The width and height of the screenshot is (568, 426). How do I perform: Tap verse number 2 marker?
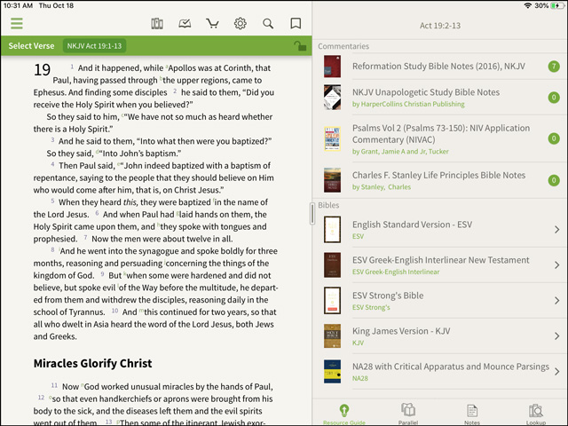coord(175,91)
